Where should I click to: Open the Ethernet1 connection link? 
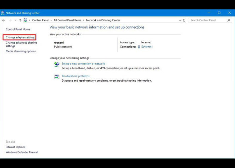point(147,47)
